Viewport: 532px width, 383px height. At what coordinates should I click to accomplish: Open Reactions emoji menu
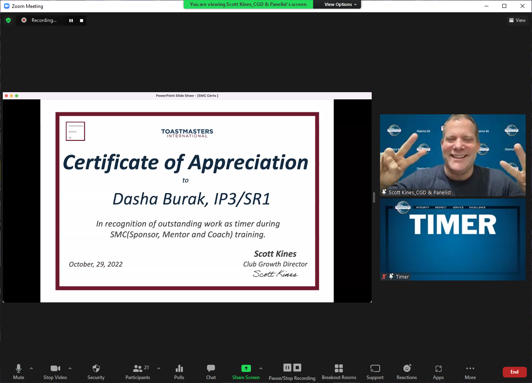[407, 372]
